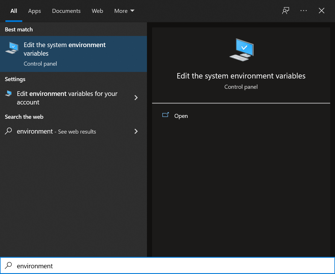Click the magnifier icon inside the search box
Screen dimensions: 335x274
[8, 265]
